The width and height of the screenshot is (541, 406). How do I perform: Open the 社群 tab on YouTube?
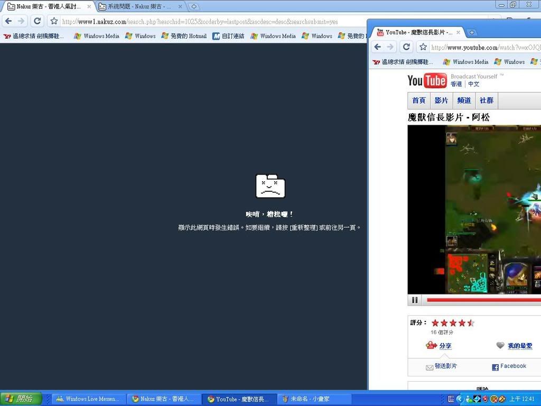pos(487,100)
